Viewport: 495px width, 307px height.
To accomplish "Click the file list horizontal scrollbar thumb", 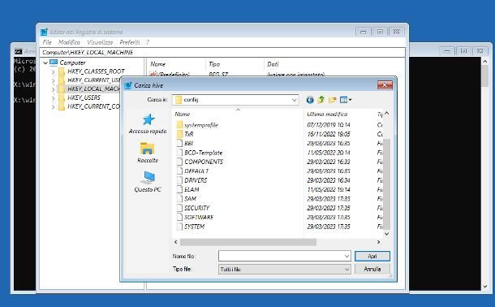I will coord(248,242).
